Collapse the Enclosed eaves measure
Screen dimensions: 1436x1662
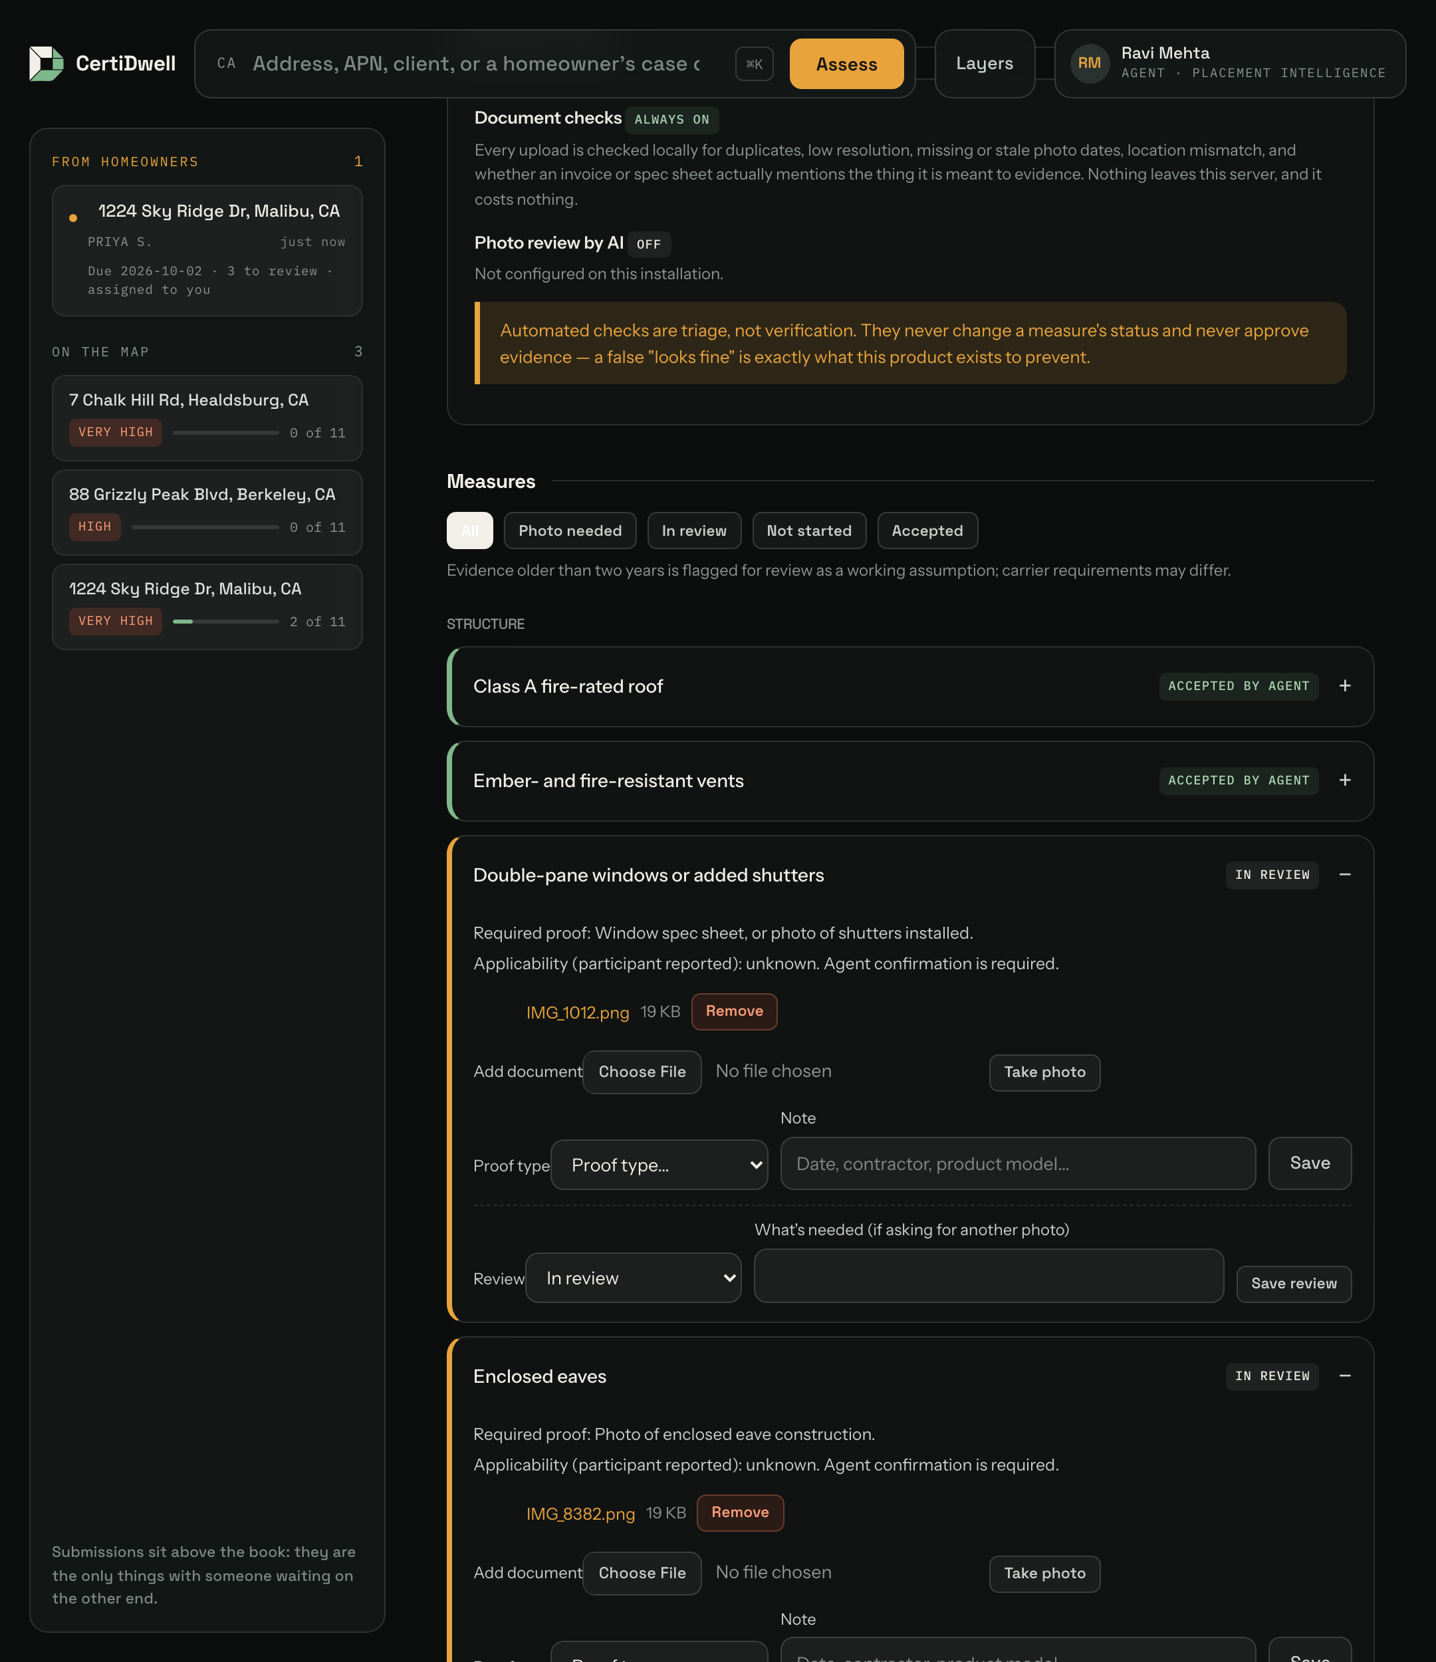[1344, 1375]
